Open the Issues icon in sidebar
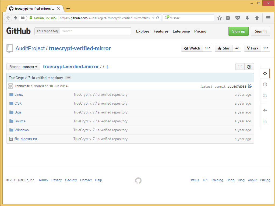This screenshot has height=206, width=275. tap(265, 84)
